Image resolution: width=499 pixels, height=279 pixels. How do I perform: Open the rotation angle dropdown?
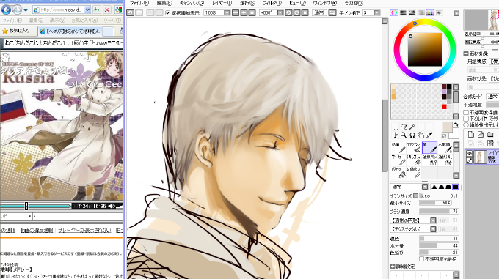pos(280,12)
